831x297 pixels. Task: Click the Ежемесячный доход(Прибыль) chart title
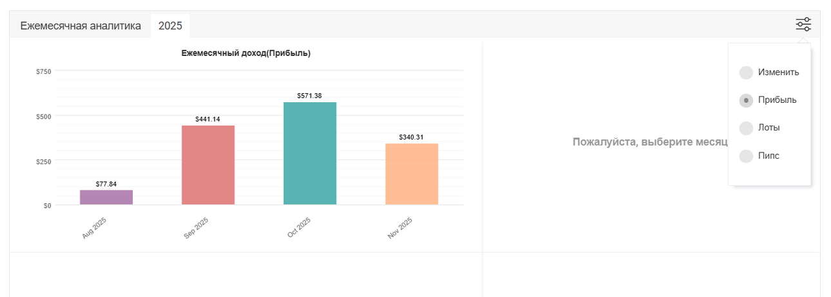(x=246, y=53)
